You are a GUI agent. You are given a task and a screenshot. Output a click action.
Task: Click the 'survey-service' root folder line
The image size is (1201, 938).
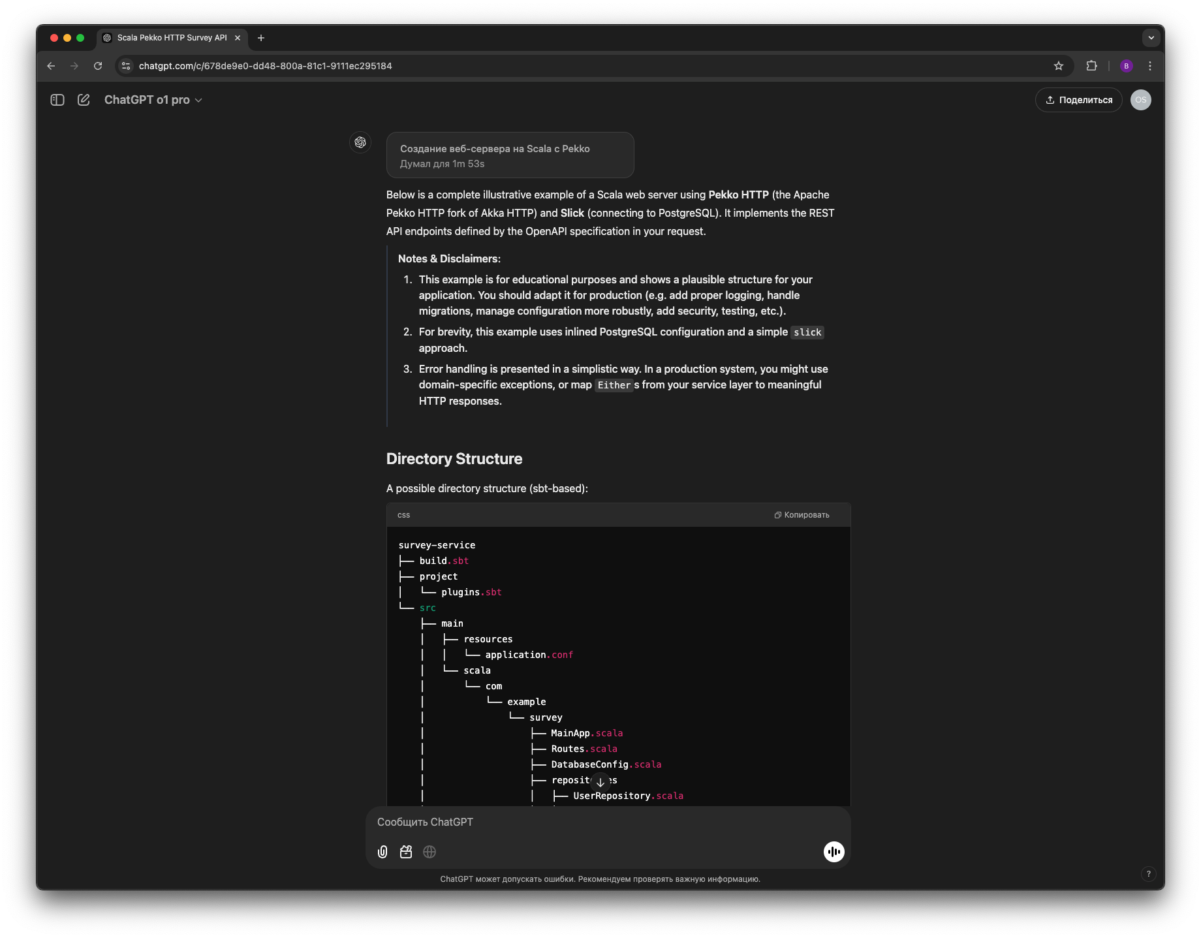(x=437, y=545)
